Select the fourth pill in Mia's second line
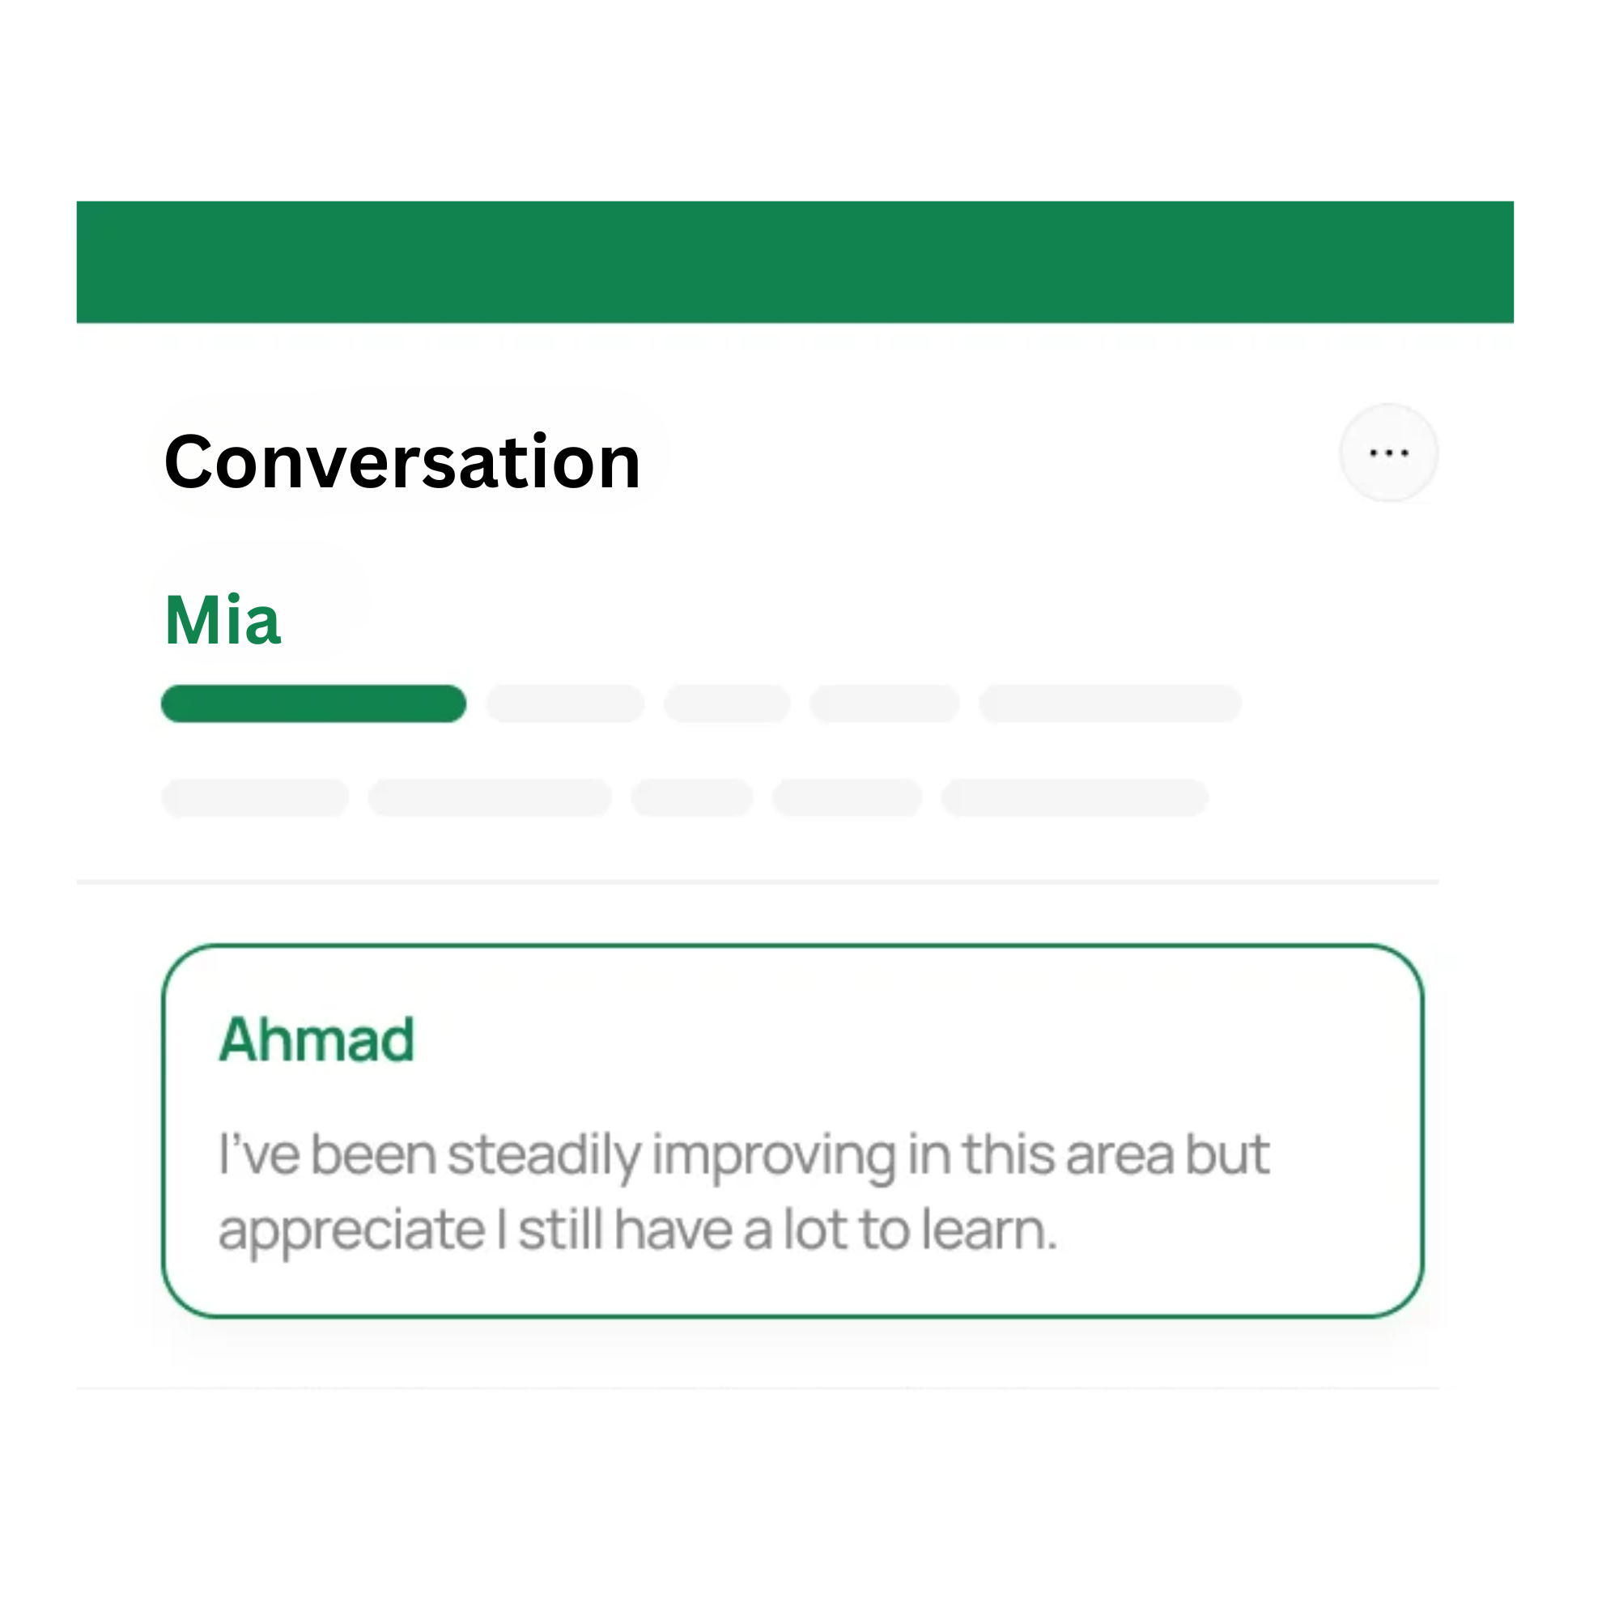 pos(847,797)
